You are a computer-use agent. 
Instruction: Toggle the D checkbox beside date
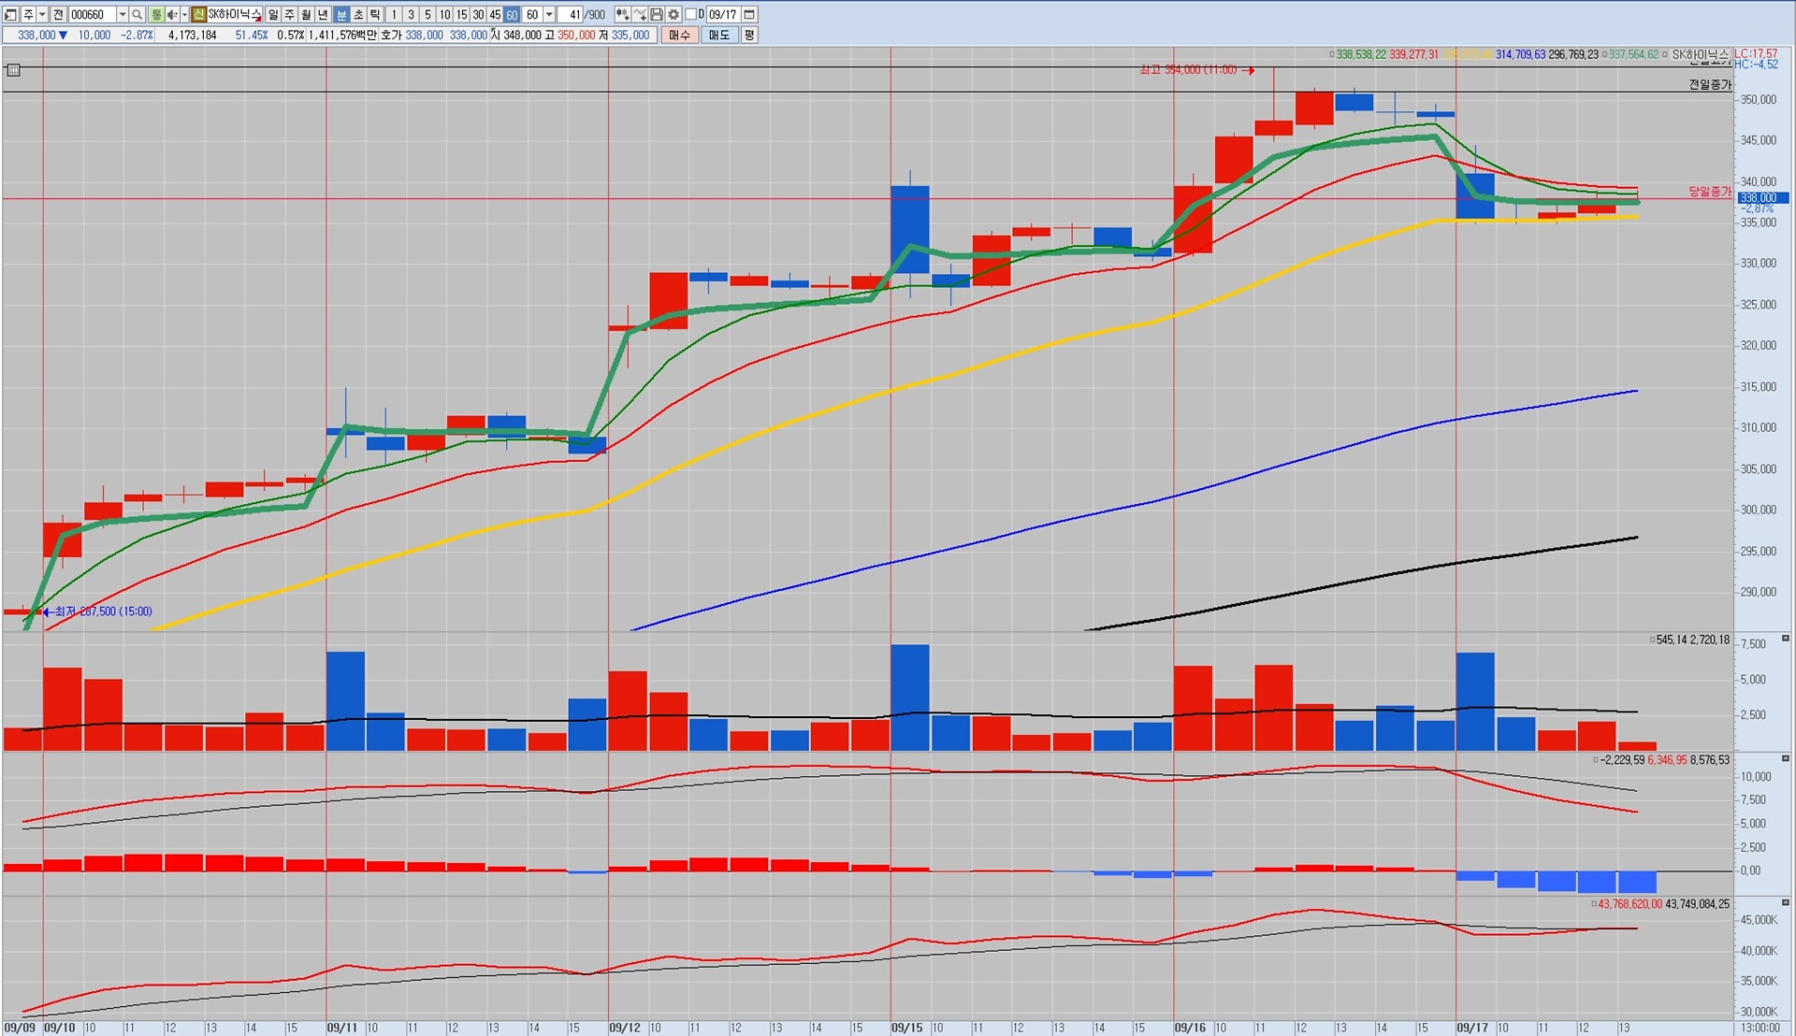(691, 15)
